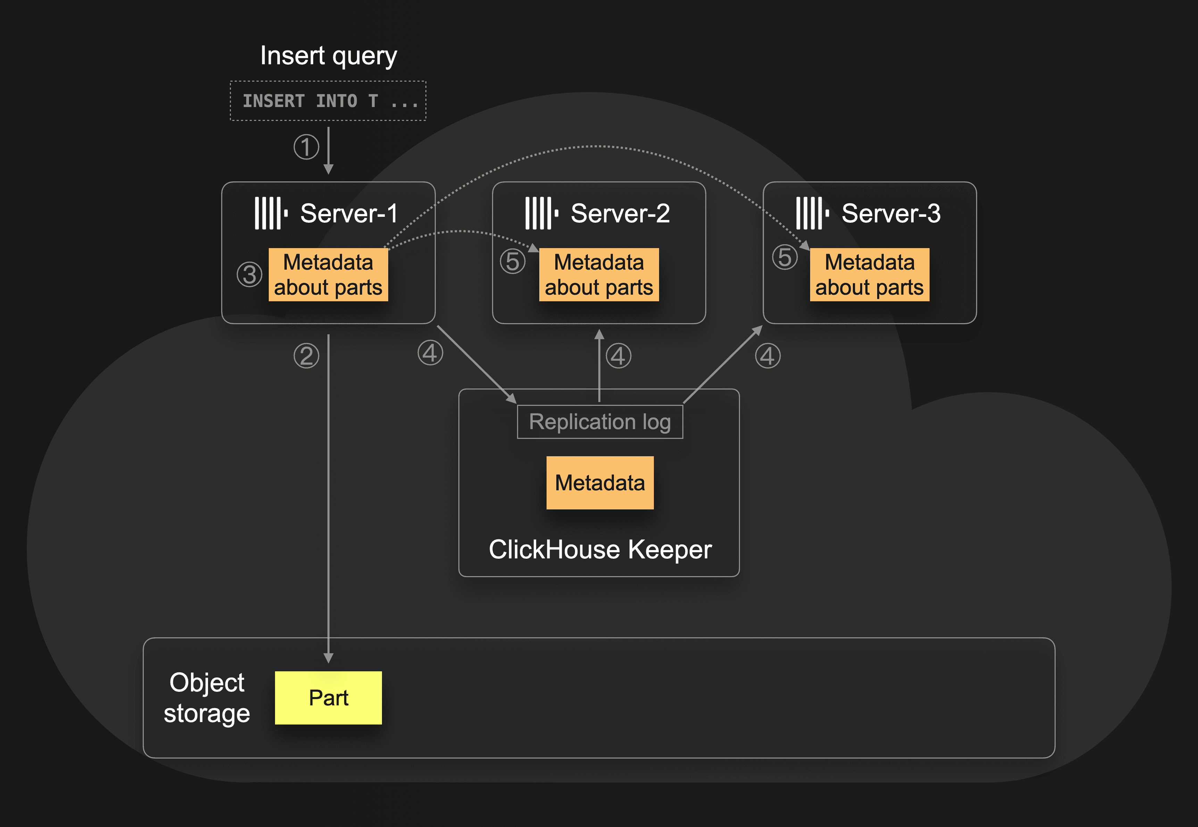Click the circled number 2 marker
Image resolution: width=1198 pixels, height=827 pixels.
point(306,356)
